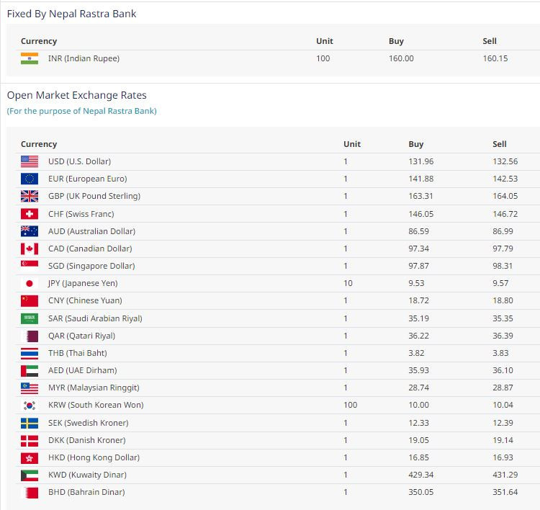Click the Australian flag icon
The height and width of the screenshot is (510, 540).
30,231
